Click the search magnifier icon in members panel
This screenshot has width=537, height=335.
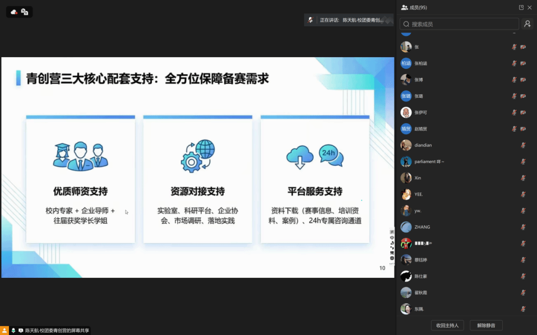coord(406,24)
